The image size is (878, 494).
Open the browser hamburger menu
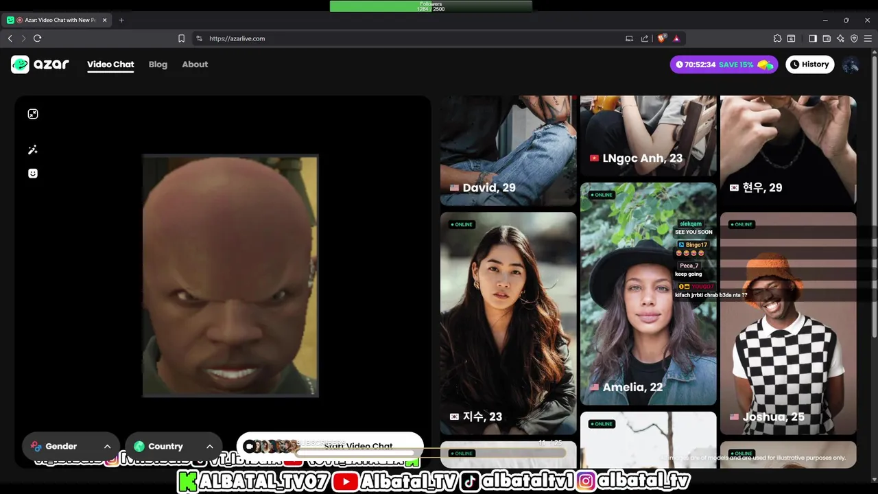tap(868, 38)
